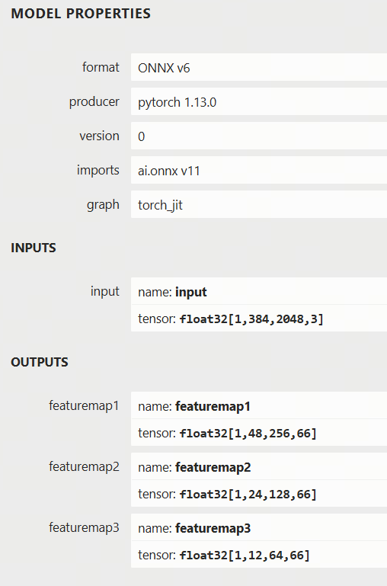Select the ai.onnx v11 imports value
Screen dimensions: 387x586
pos(259,171)
